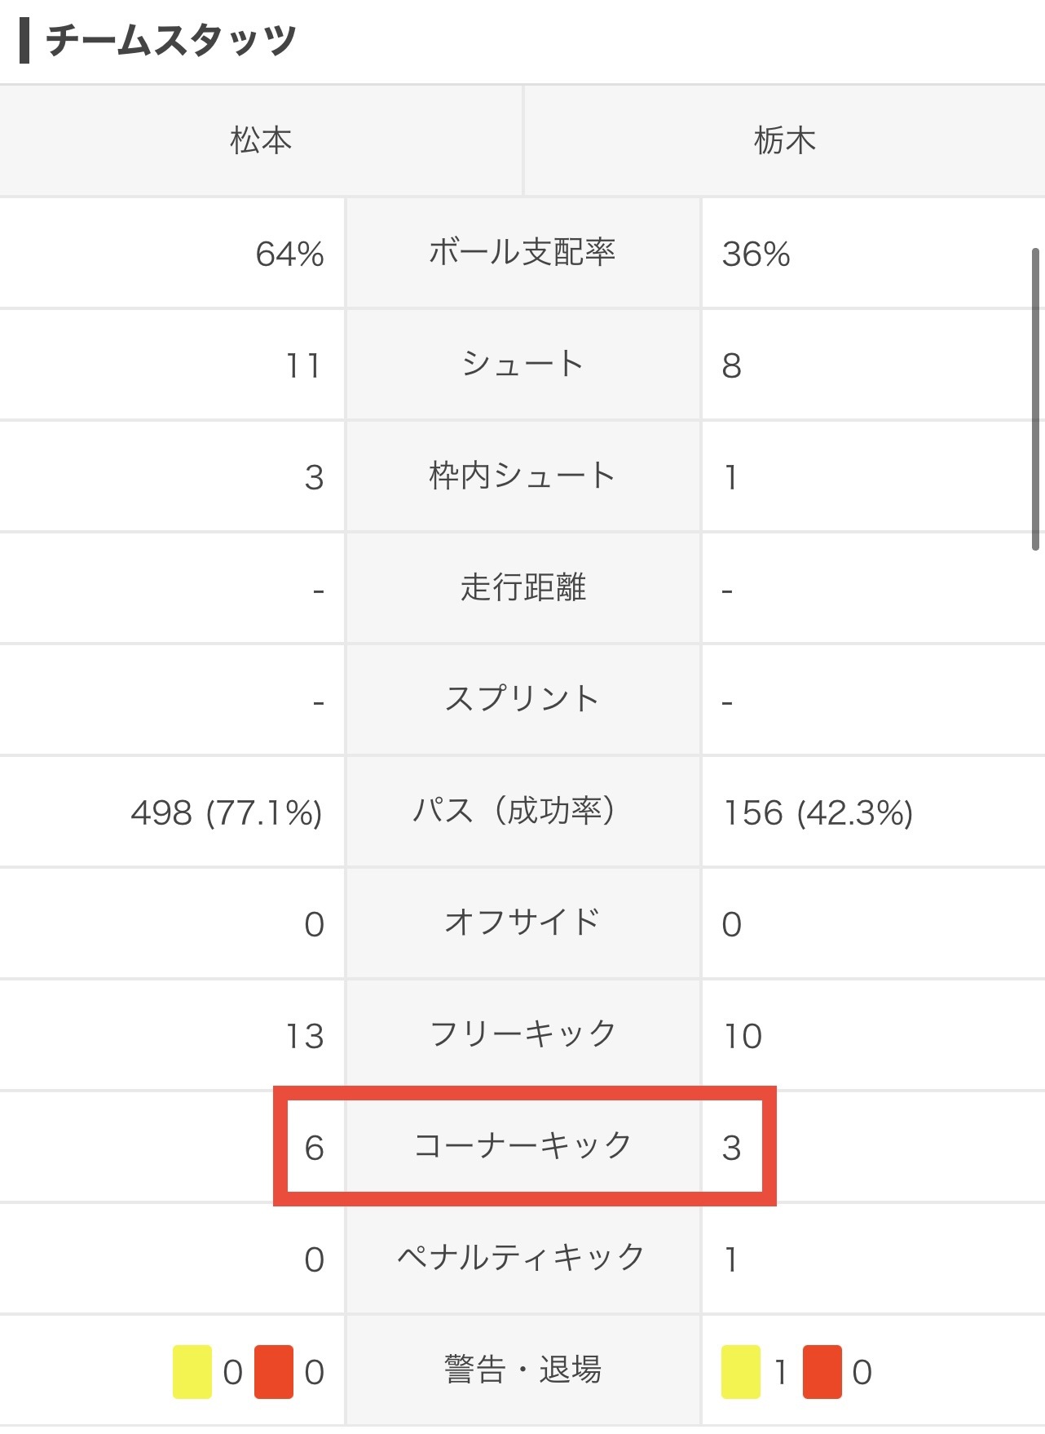Viewport: 1045px width, 1434px height.
Task: Click the ペナルティキック stat label
Action: coord(522,1259)
